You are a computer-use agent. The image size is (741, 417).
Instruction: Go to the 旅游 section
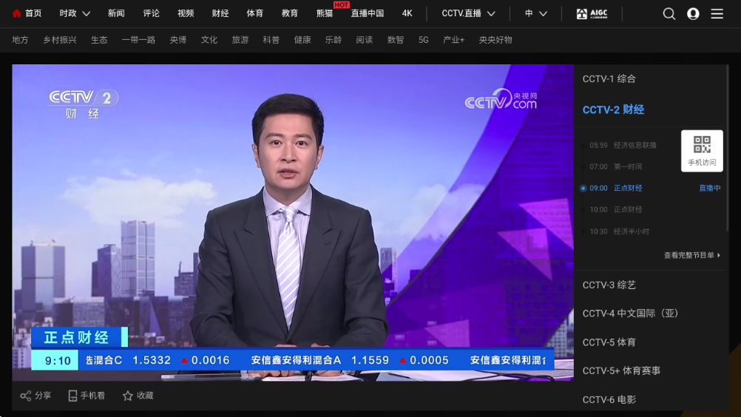240,40
